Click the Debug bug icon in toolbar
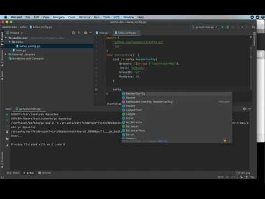This screenshot has height=199, width=265. (x=228, y=27)
